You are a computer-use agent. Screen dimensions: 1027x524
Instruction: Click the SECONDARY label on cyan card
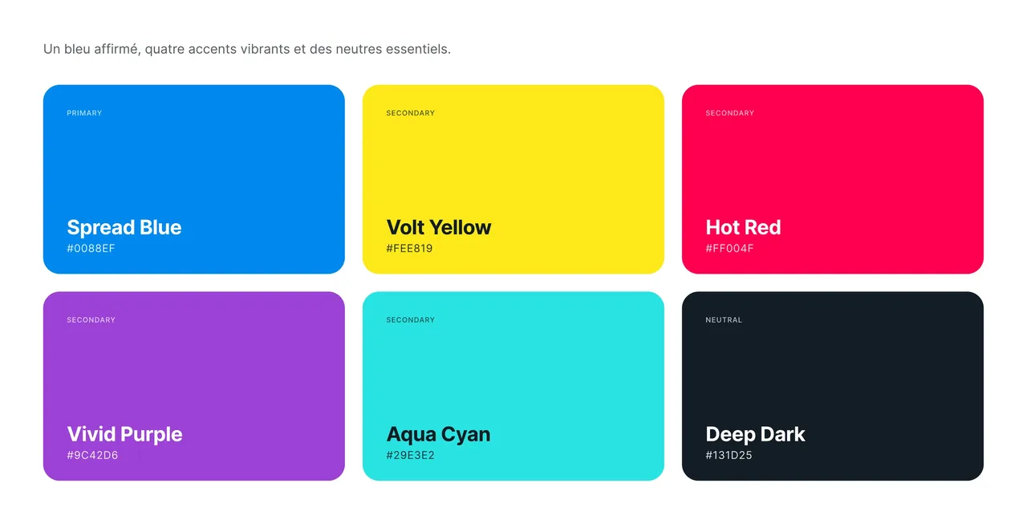(x=411, y=320)
